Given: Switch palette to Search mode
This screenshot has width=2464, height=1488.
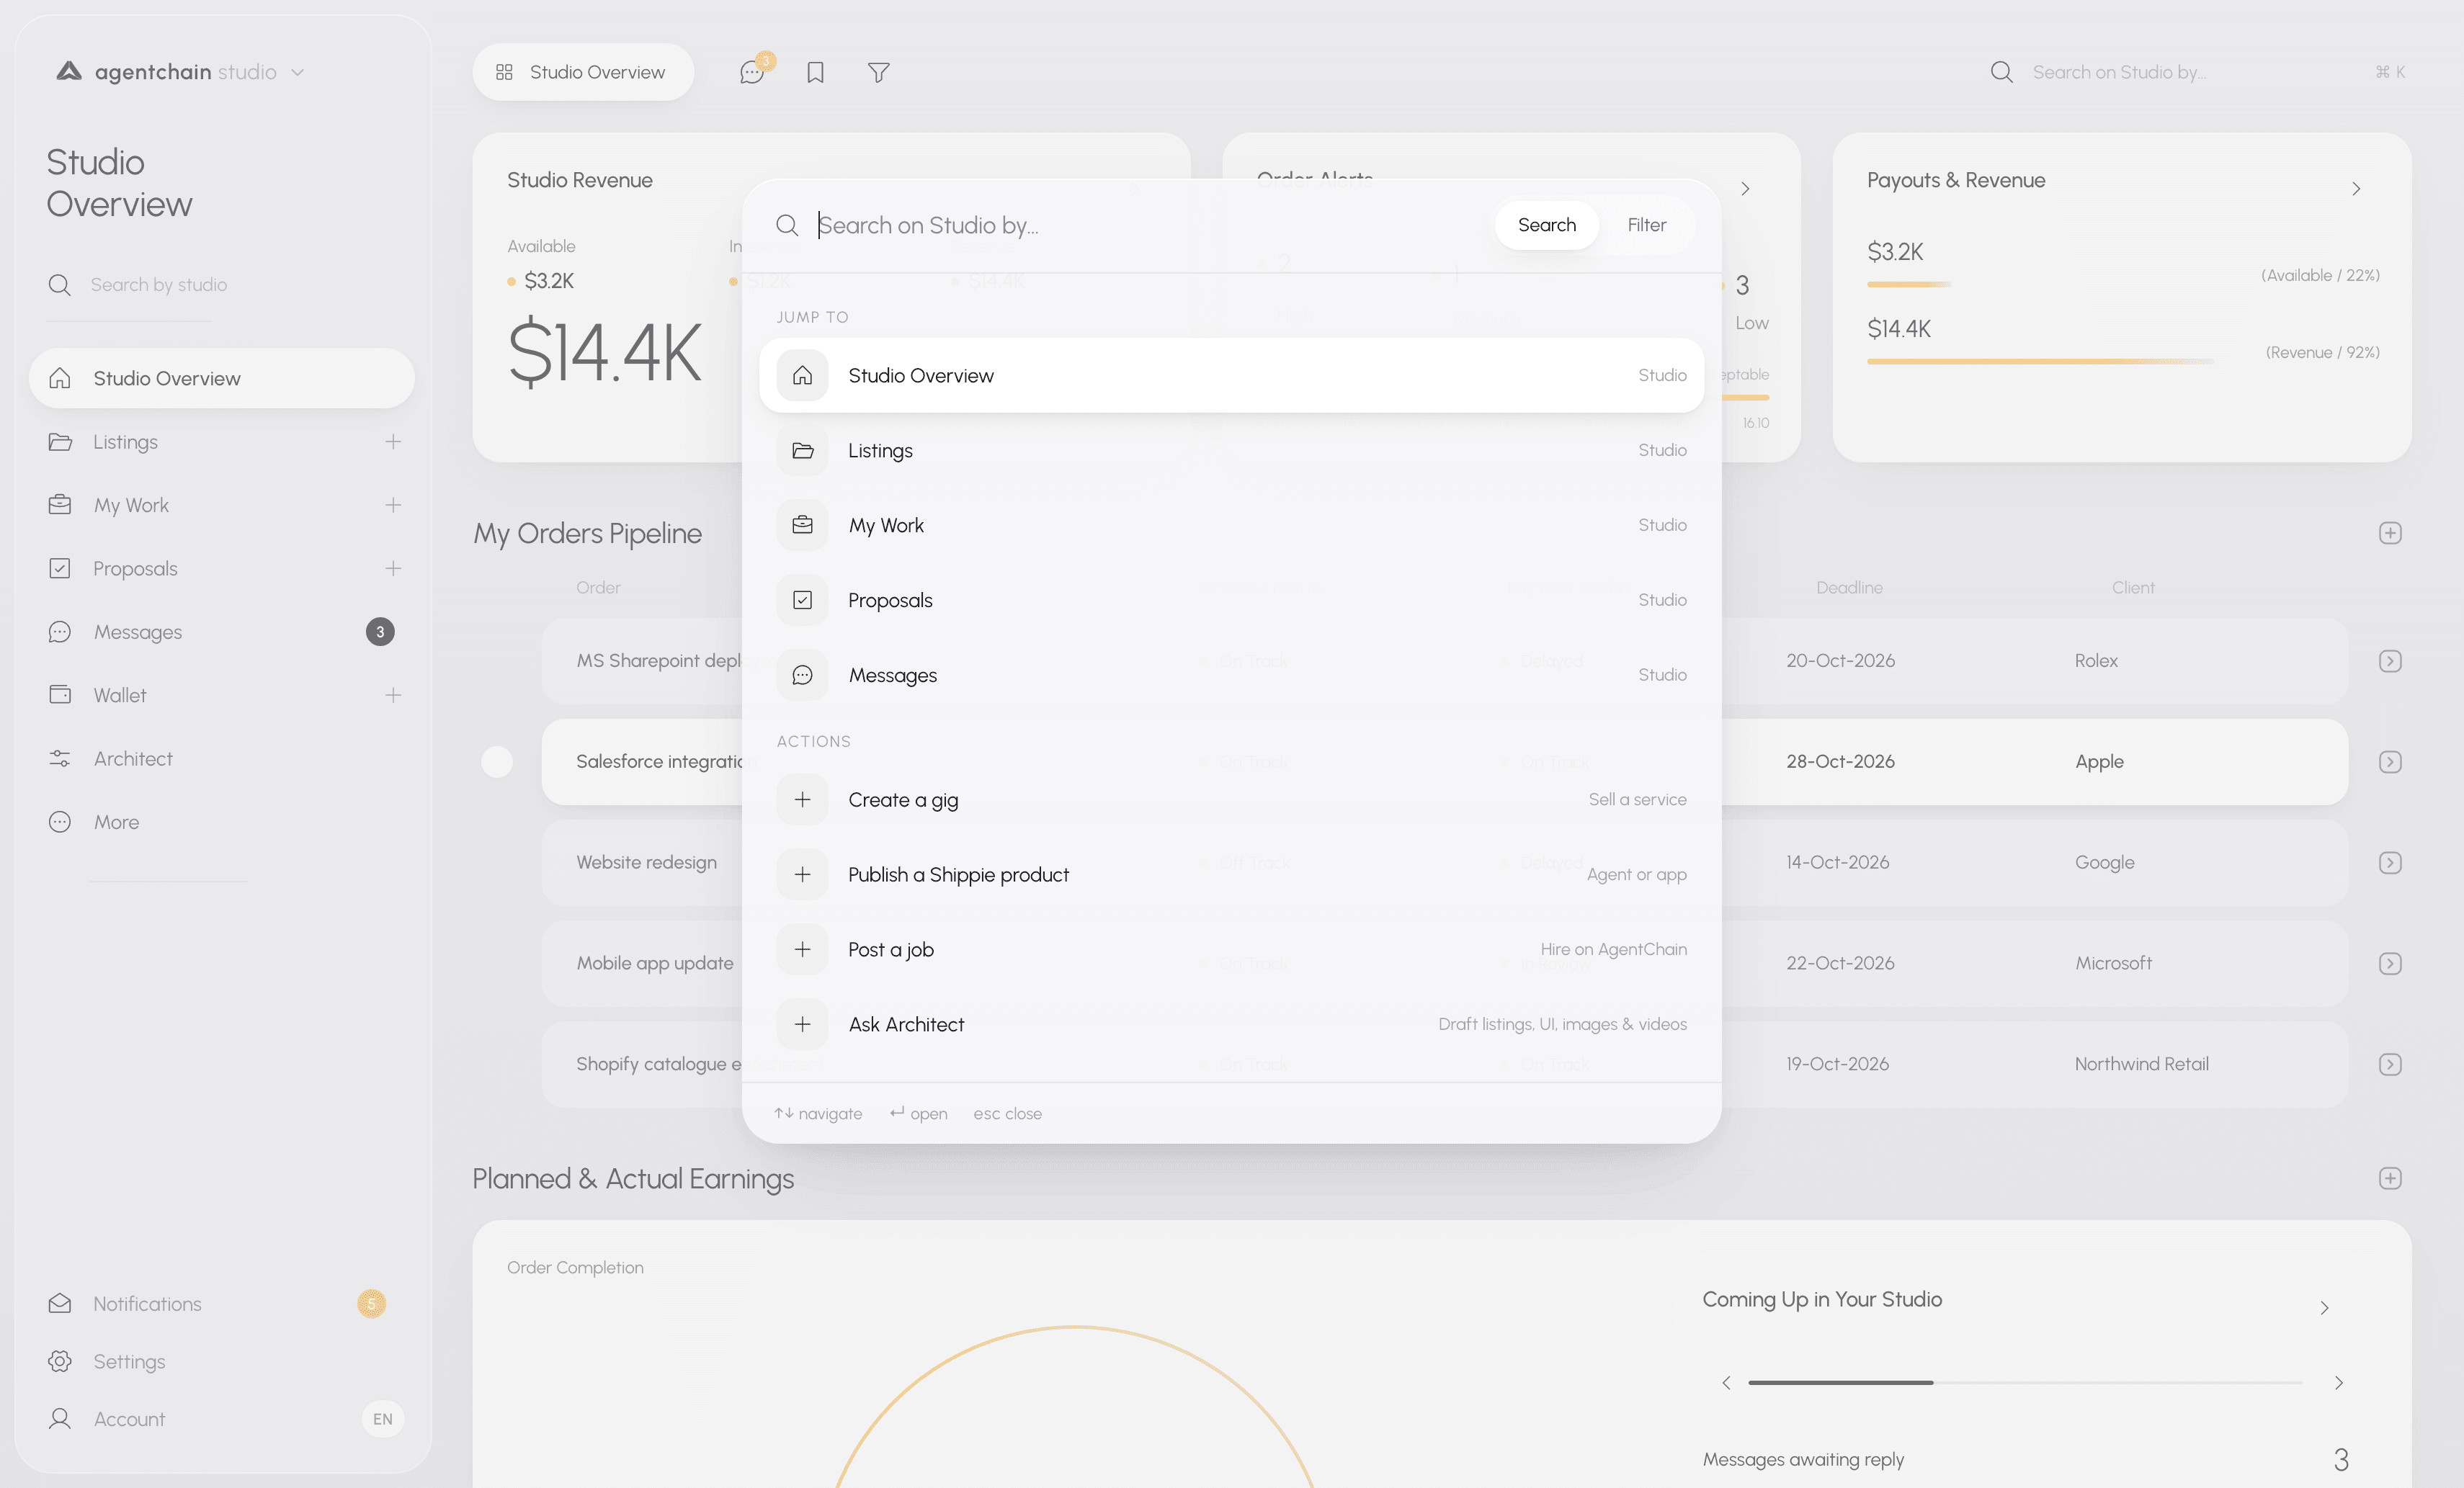Looking at the screenshot, I should coord(1546,225).
